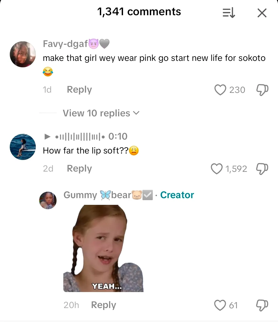
Task: Open Favy-dgaf's profile picture
Action: click(23, 54)
